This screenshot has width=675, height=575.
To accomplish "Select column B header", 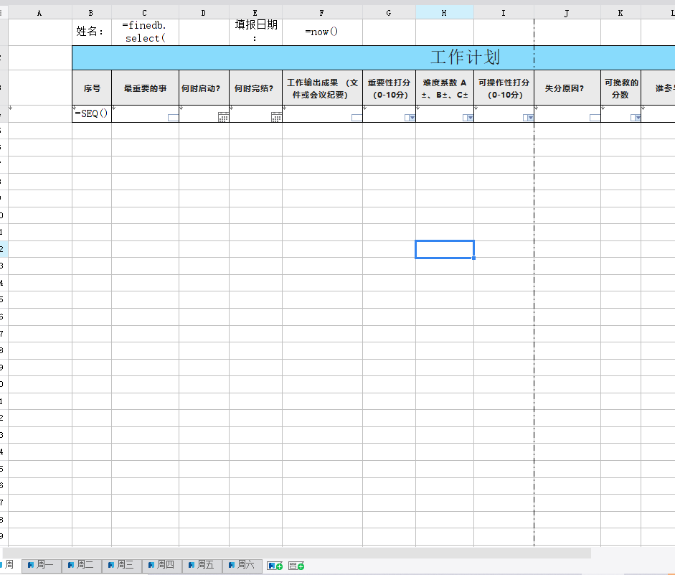I will (91, 13).
